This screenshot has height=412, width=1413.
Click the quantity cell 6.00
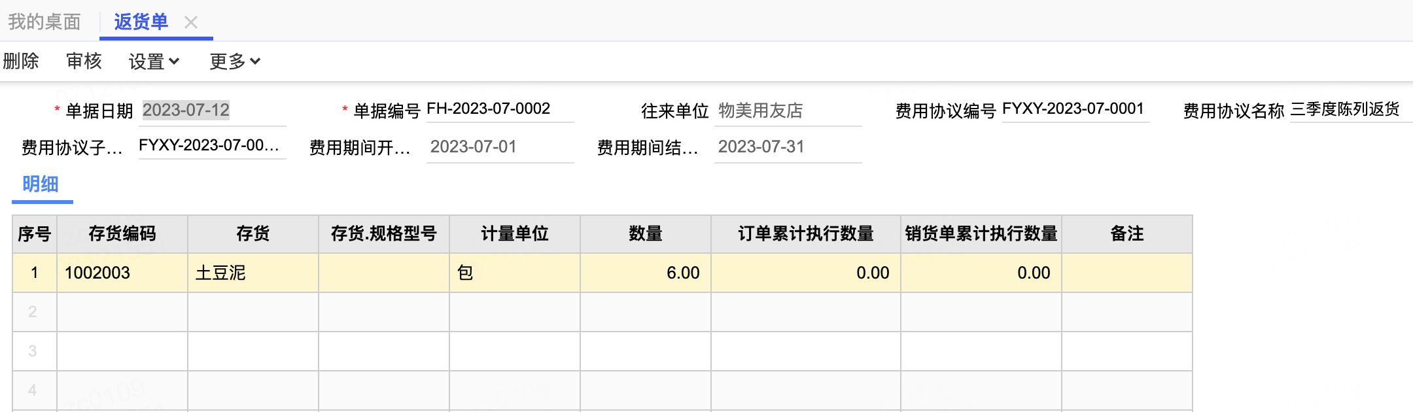tap(646, 273)
